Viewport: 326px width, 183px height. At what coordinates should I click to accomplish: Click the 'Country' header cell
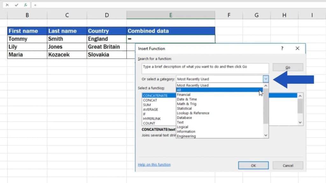[107, 31]
